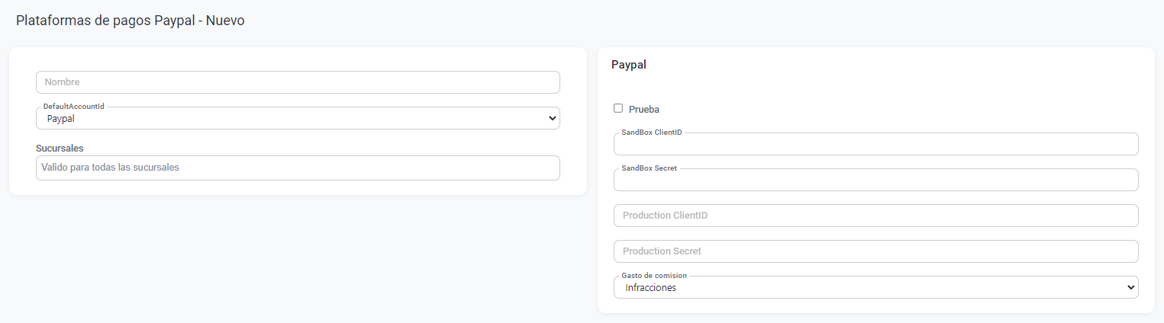Viewport: 1164px width, 323px height.
Task: Click the DefaultAccountId field label
Action: [73, 107]
